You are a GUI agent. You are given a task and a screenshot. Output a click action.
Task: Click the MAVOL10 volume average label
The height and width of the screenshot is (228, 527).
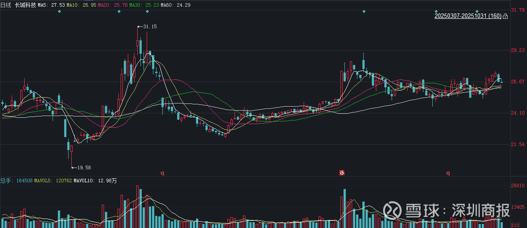click(95, 181)
